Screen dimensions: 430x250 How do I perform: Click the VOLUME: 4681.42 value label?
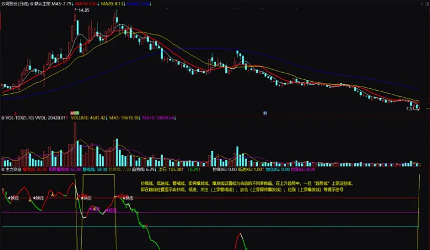pyautogui.click(x=89, y=118)
